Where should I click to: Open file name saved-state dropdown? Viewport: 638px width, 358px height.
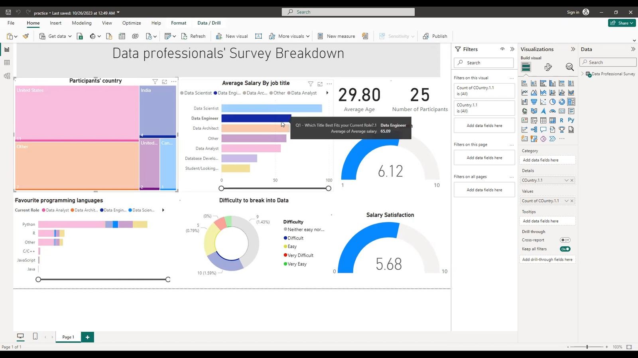(x=118, y=12)
